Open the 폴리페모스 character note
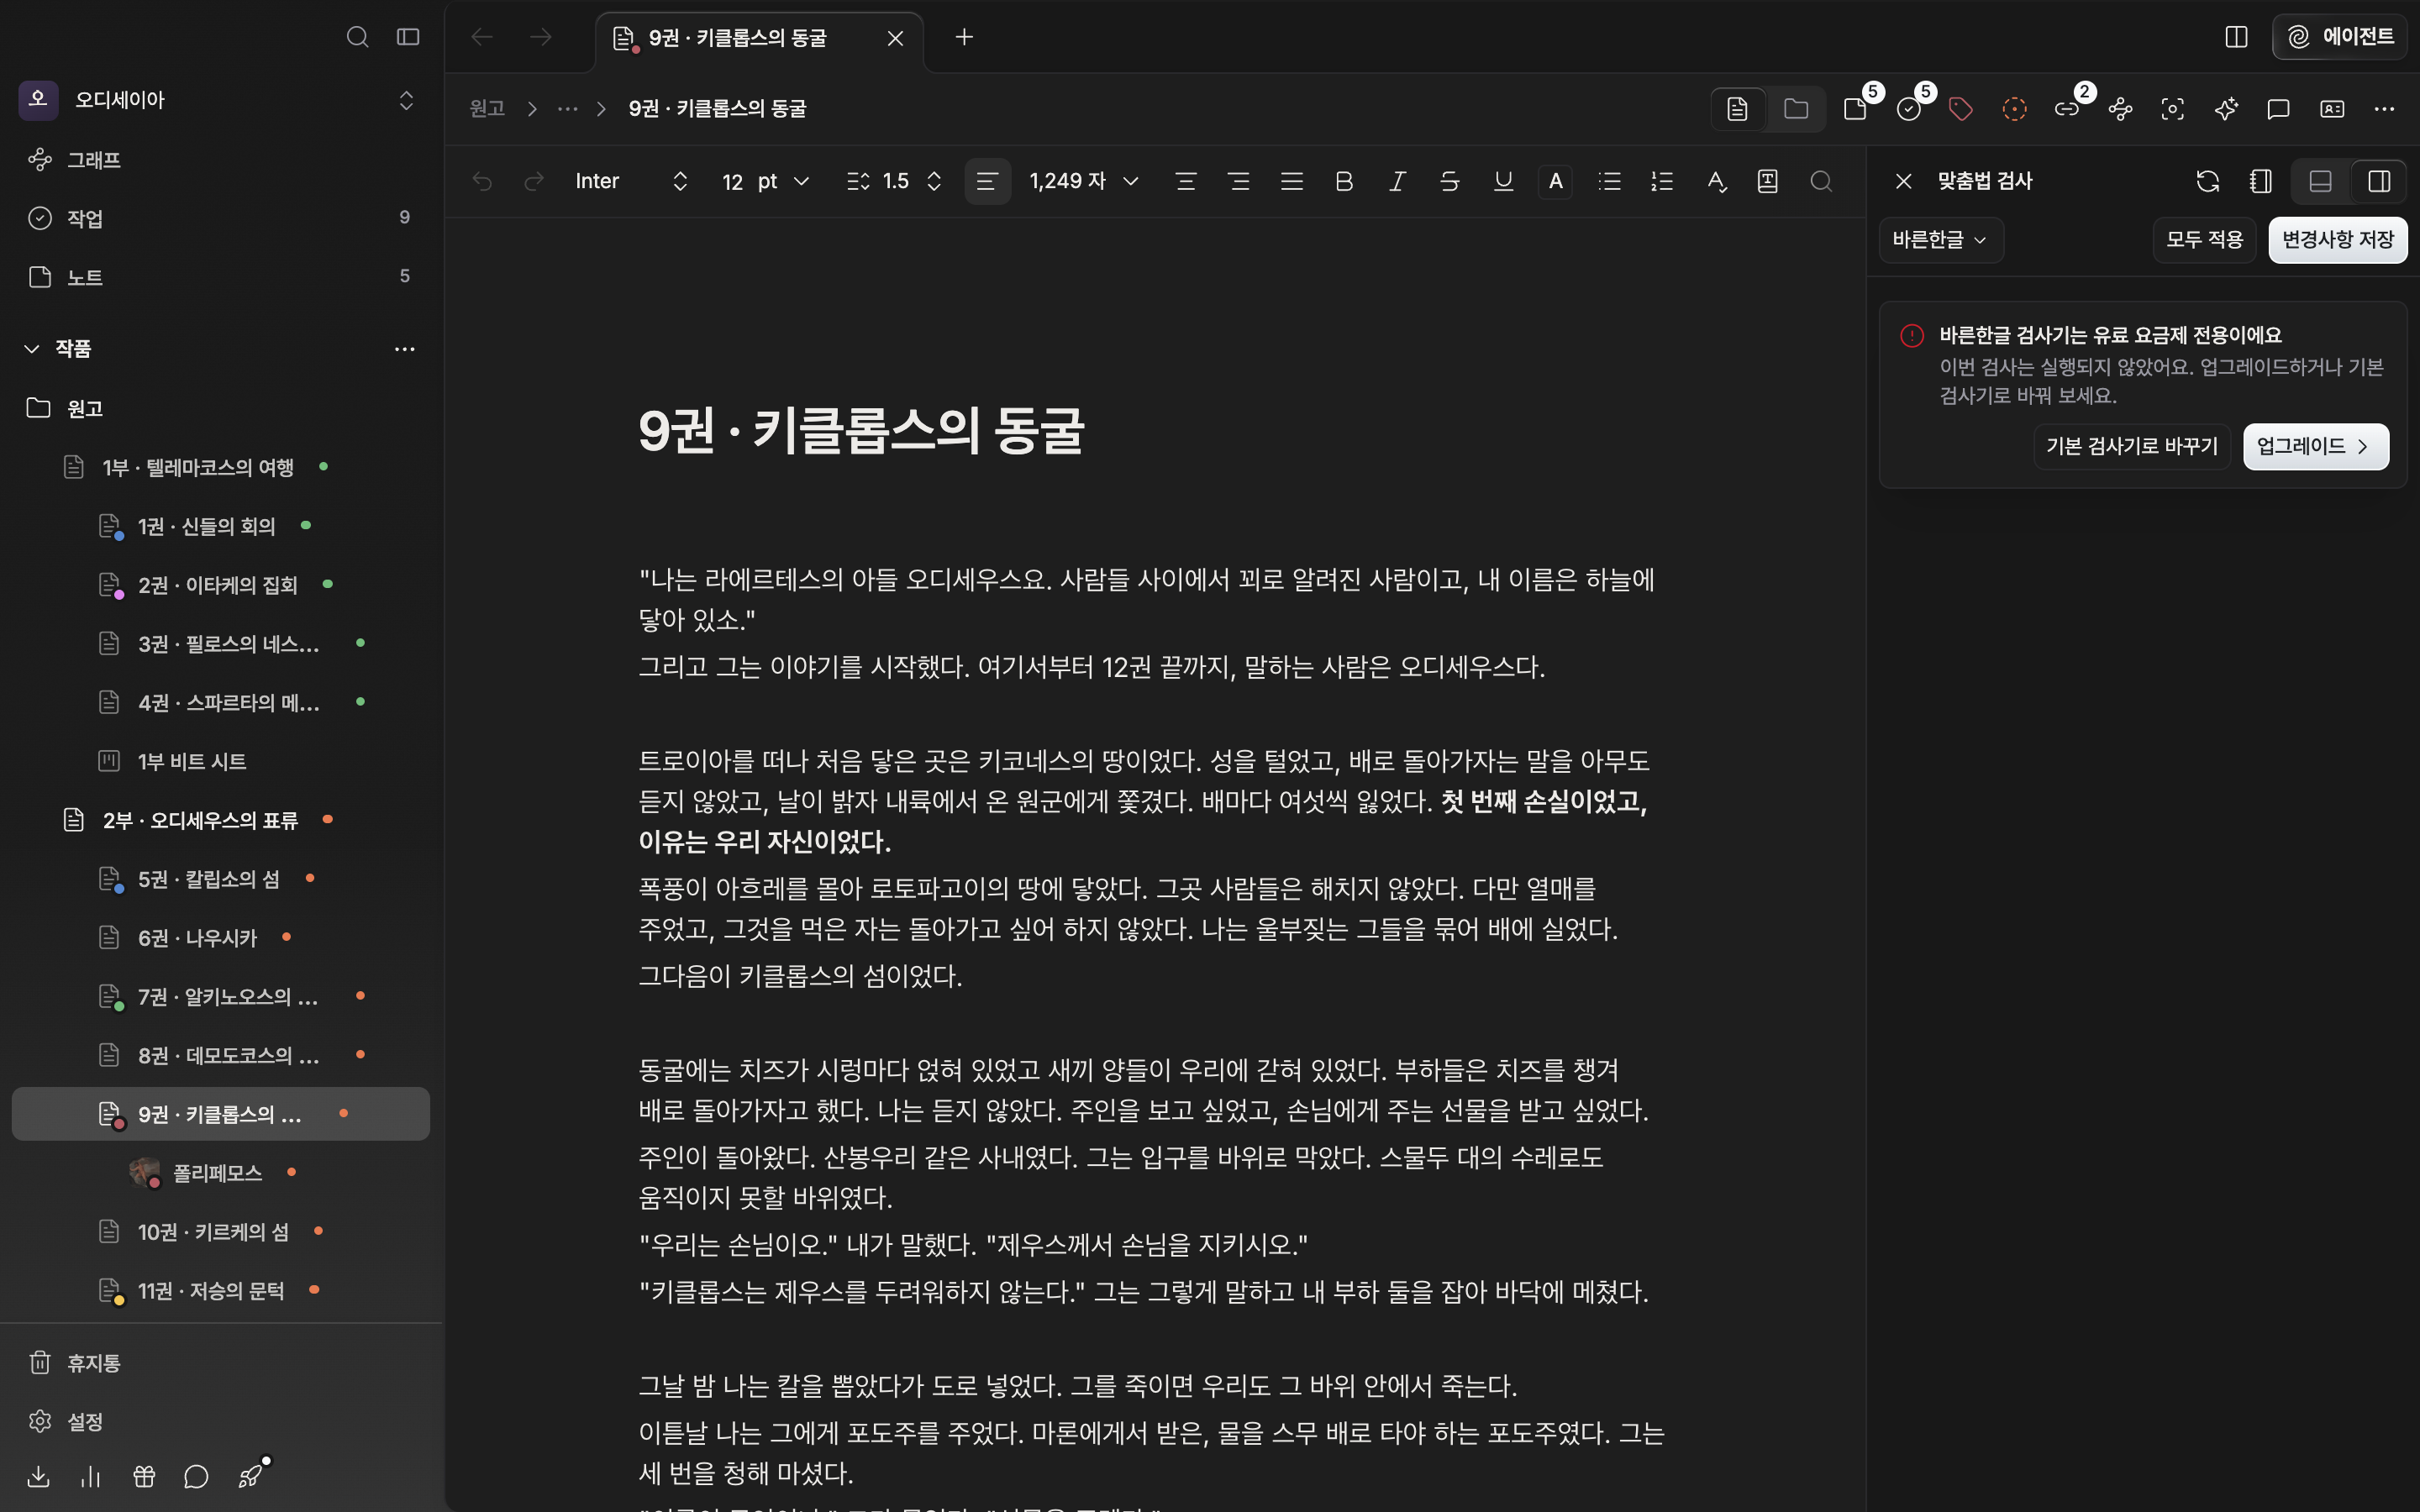This screenshot has height=1512, width=2420. [220, 1172]
